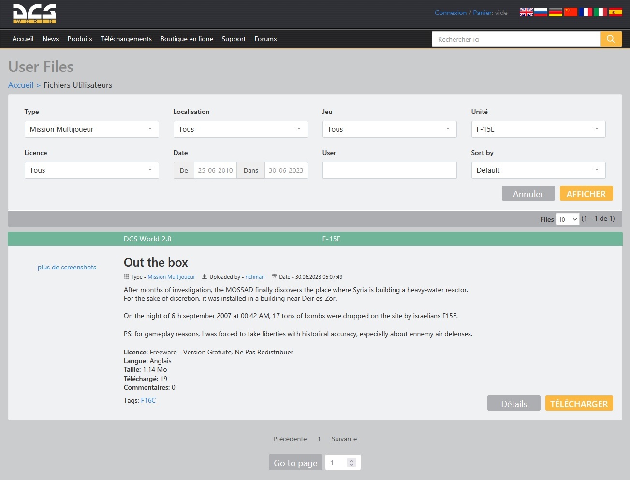This screenshot has width=630, height=480.
Task: Go to the News menu
Action: [51, 39]
